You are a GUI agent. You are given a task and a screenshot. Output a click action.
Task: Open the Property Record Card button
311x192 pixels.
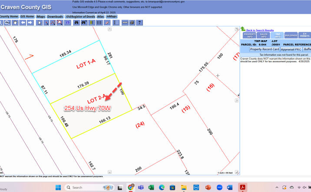pos(265,49)
